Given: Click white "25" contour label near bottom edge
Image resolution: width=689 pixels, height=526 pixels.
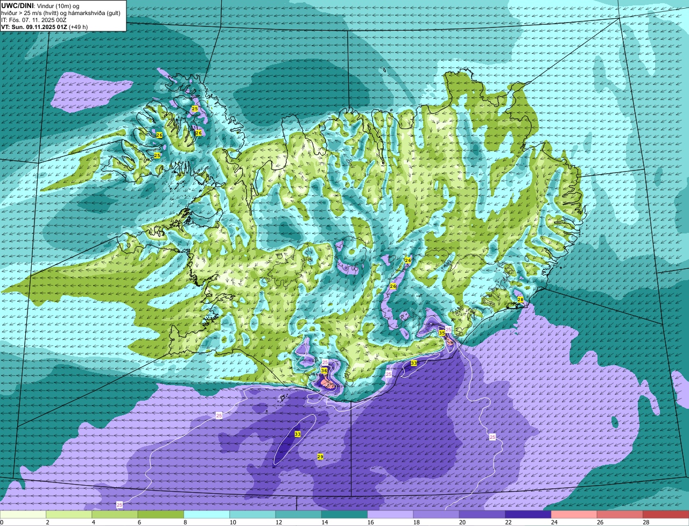Looking at the screenshot, I should [119, 504].
